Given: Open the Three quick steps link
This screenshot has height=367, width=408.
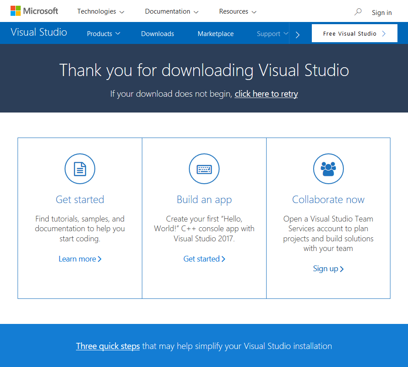Looking at the screenshot, I should point(108,346).
